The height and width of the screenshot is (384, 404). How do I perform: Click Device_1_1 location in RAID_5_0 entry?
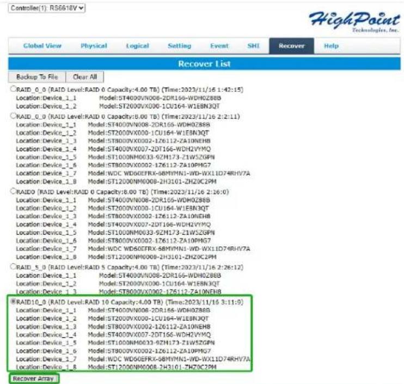pos(46,275)
